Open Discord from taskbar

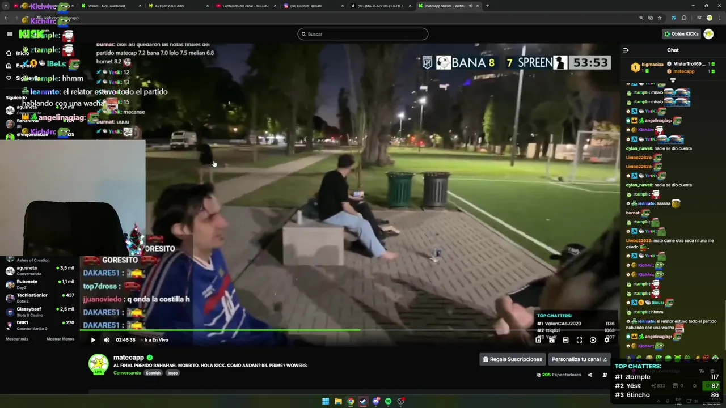click(x=375, y=401)
